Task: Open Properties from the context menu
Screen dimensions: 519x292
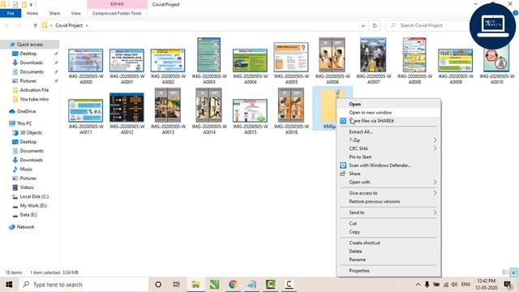Action: pyautogui.click(x=359, y=271)
